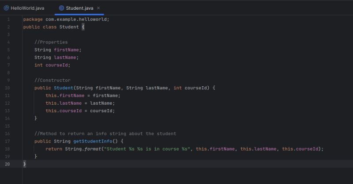Click the 'Student' class name on line 2
Image resolution: width=353 pixels, height=184 pixels.
pos(69,27)
